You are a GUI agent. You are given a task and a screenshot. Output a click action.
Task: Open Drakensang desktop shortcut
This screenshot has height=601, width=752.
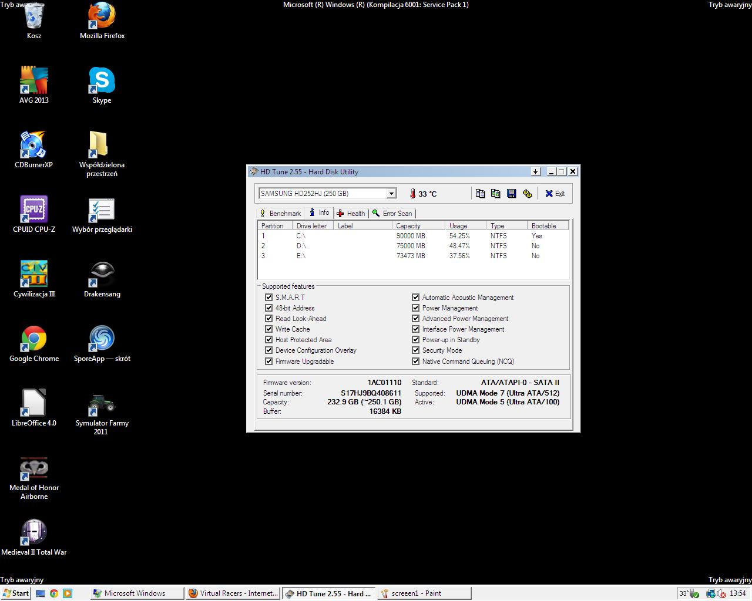(102, 279)
